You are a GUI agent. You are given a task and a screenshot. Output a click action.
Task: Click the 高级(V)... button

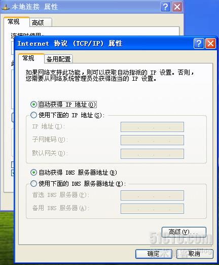[184, 232]
